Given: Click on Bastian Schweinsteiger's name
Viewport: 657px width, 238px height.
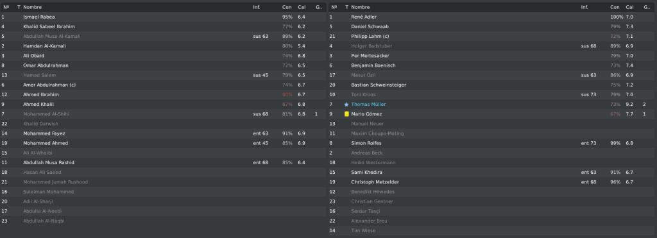Looking at the screenshot, I should pos(379,85).
